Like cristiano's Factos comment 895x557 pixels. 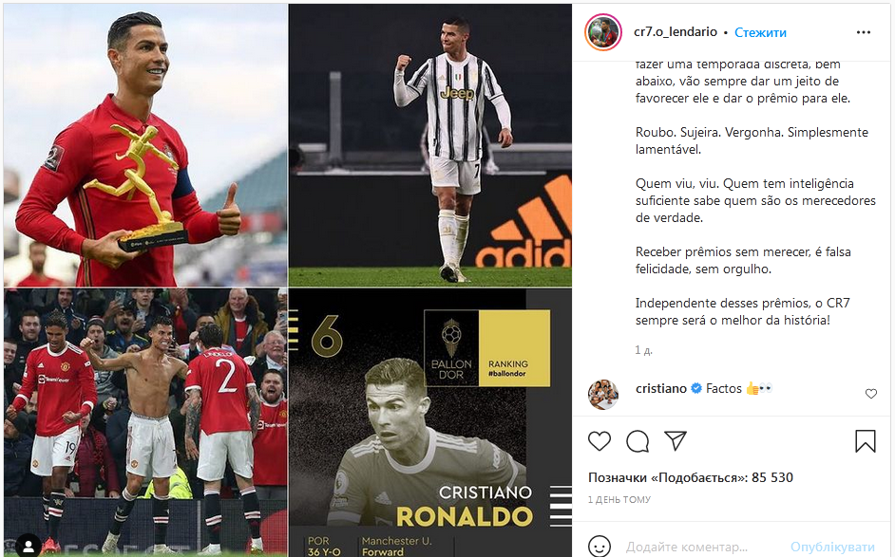pyautogui.click(x=871, y=394)
